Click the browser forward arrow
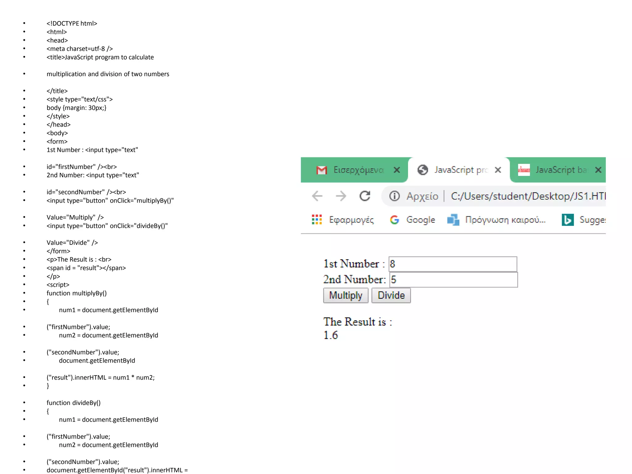The height and width of the screenshot is (474, 632). (341, 196)
